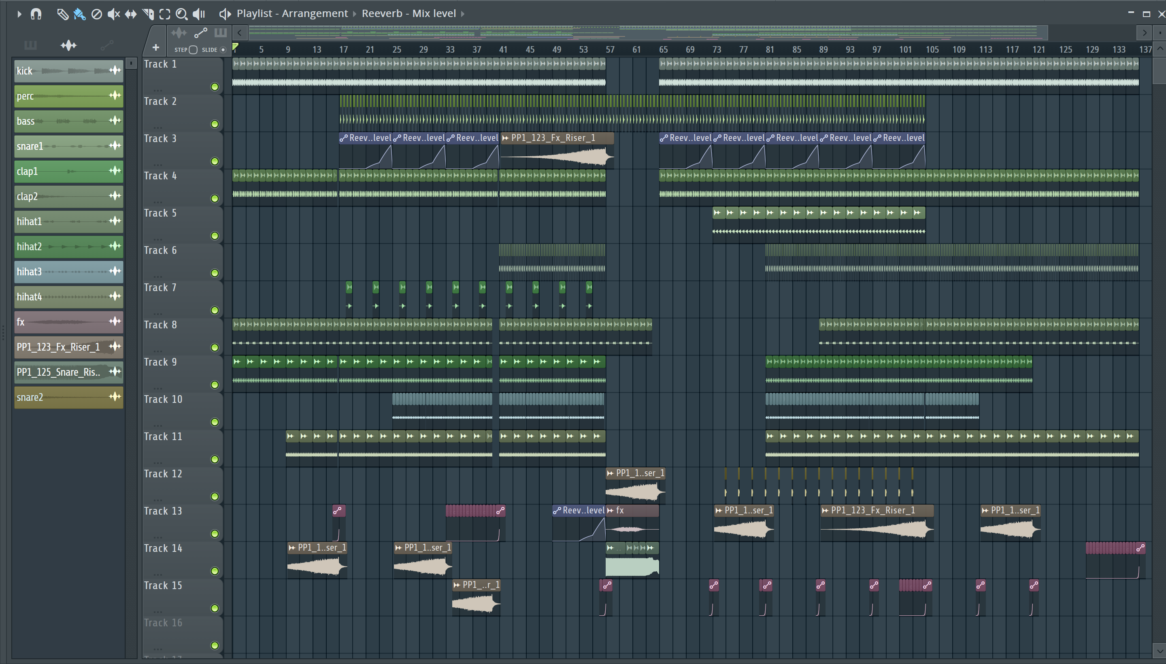Click the playlist overview minimap
The height and width of the screenshot is (664, 1166).
click(x=647, y=33)
